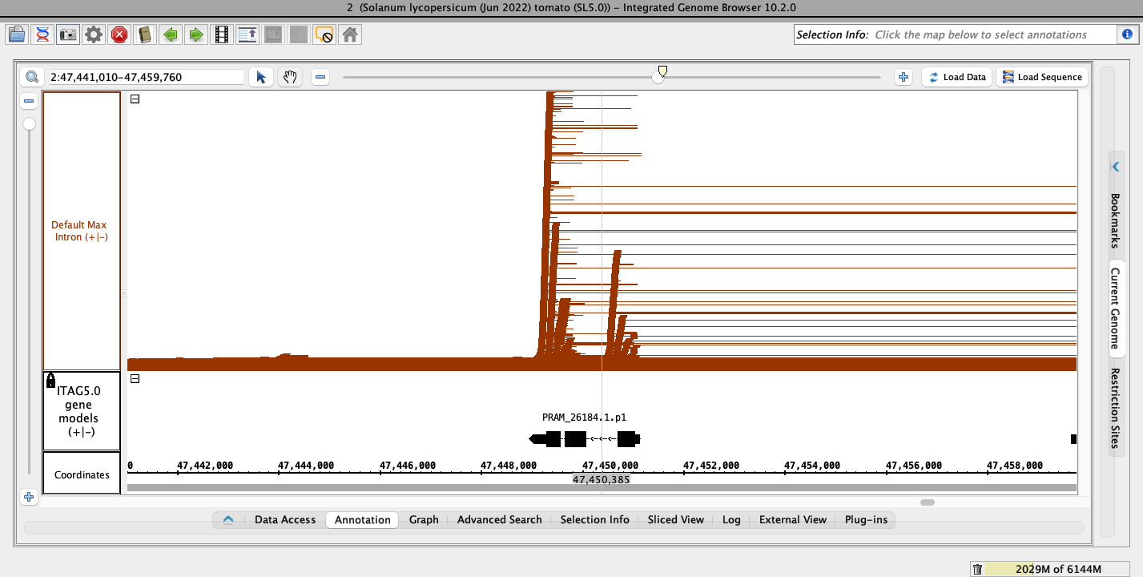1143x577 pixels.
Task: Toggle the lock on ITAG5.0 gene models
Action: (51, 380)
